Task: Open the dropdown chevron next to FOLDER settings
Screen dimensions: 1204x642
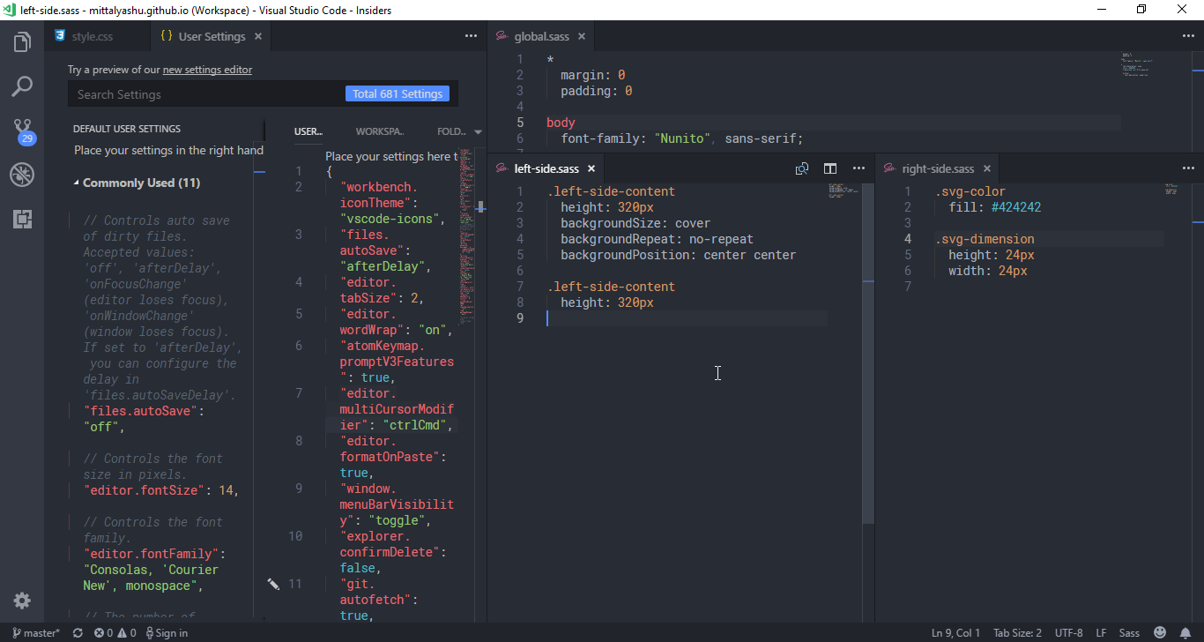Action: (479, 131)
